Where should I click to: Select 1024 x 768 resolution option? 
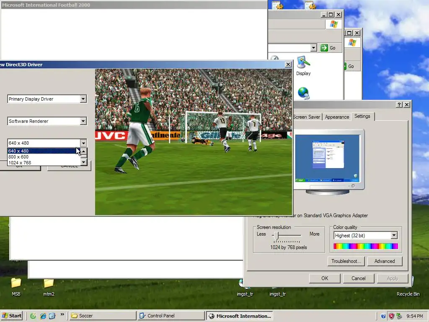tap(43, 163)
